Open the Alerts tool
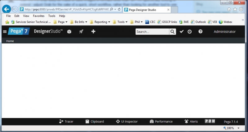This screenshot has height=132, width=248. point(191,121)
